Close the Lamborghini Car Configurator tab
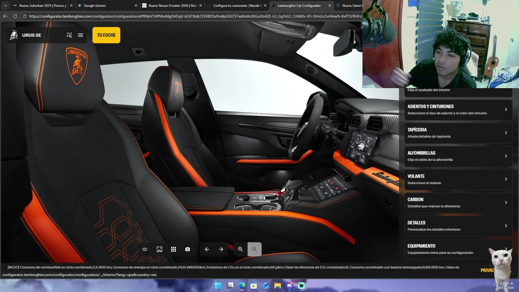Image resolution: width=519 pixels, height=292 pixels. tap(330, 6)
